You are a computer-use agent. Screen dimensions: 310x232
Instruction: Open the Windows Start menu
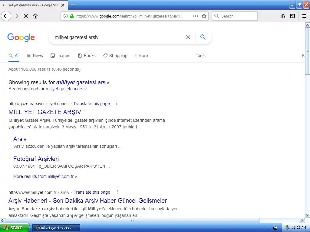tap(15, 227)
